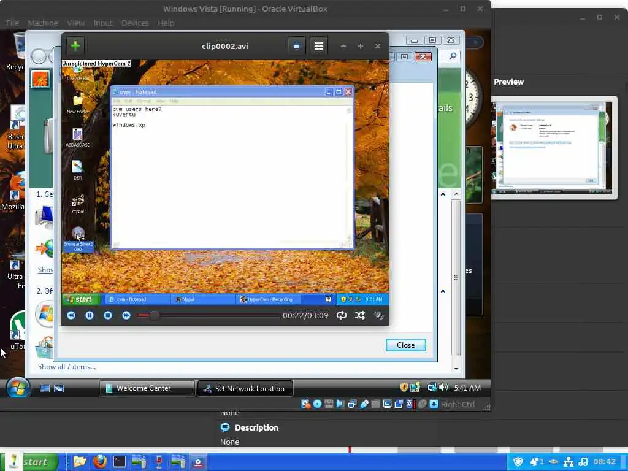Collapse the lower section chevron in Welcome Center
Screen dimensions: 628x471
[443, 291]
